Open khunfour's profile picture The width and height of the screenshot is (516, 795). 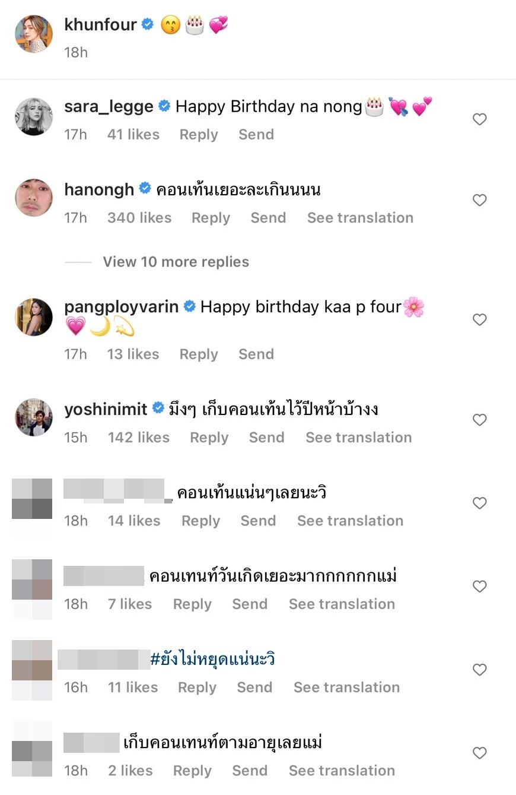coord(34,34)
